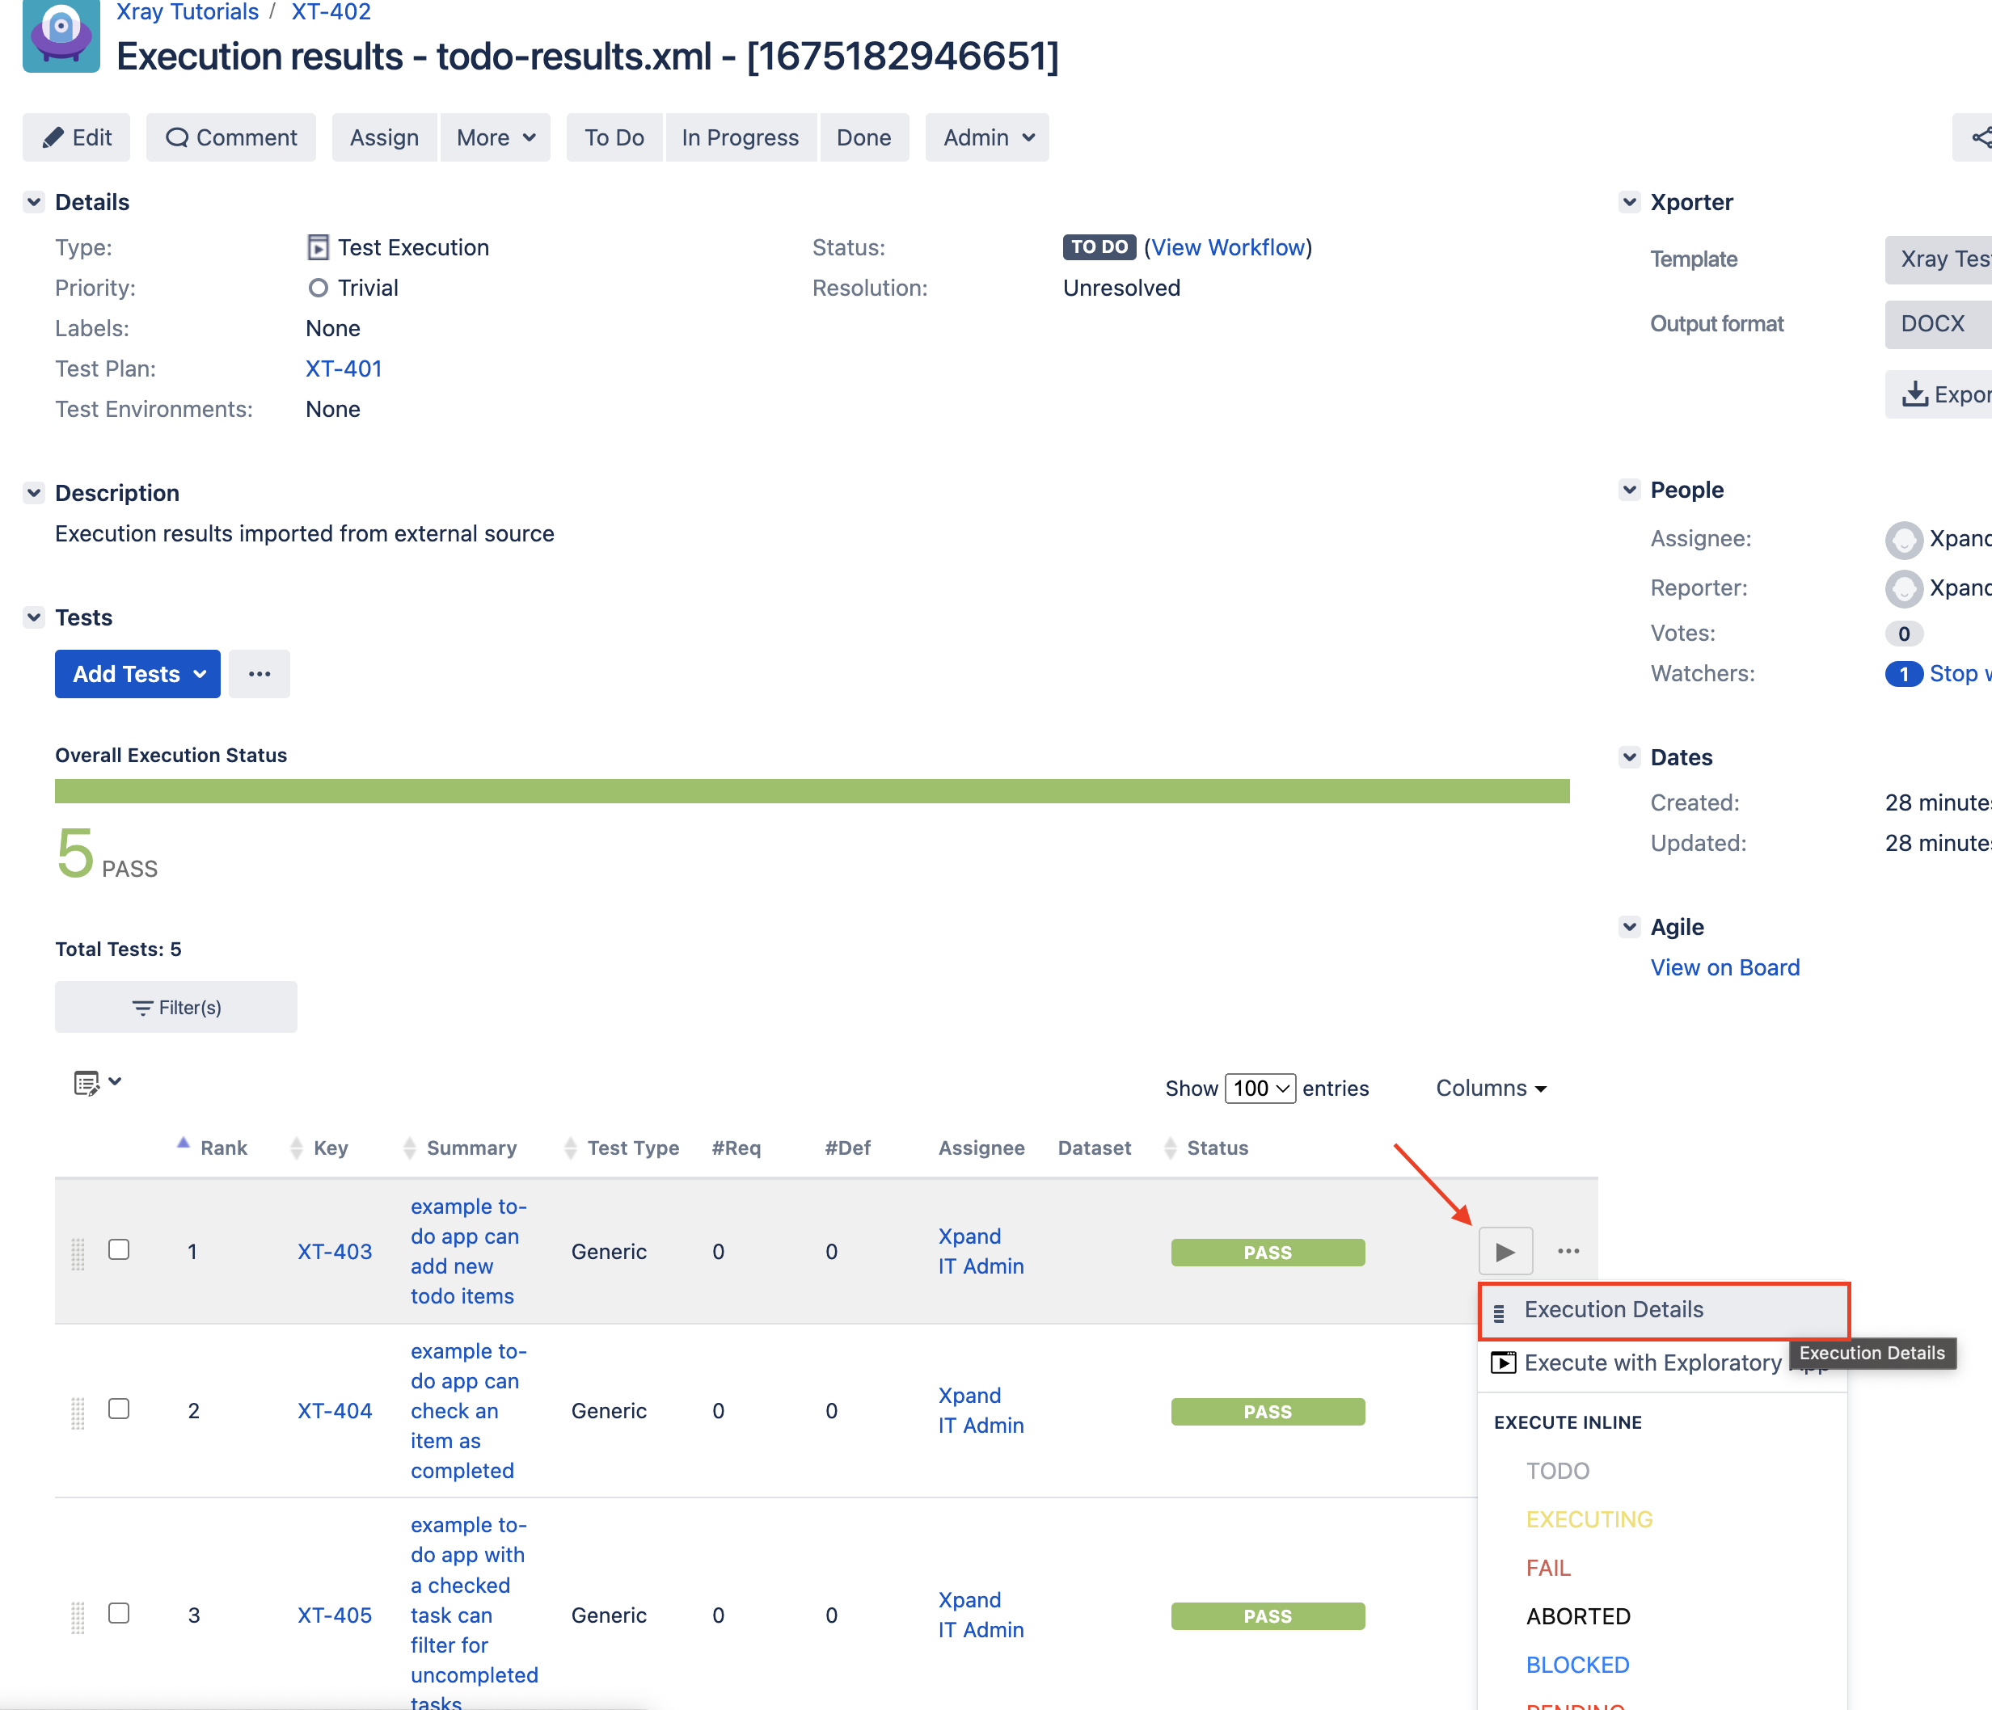This screenshot has height=1710, width=1992.
Task: Click the votes count badge
Action: pyautogui.click(x=1904, y=634)
